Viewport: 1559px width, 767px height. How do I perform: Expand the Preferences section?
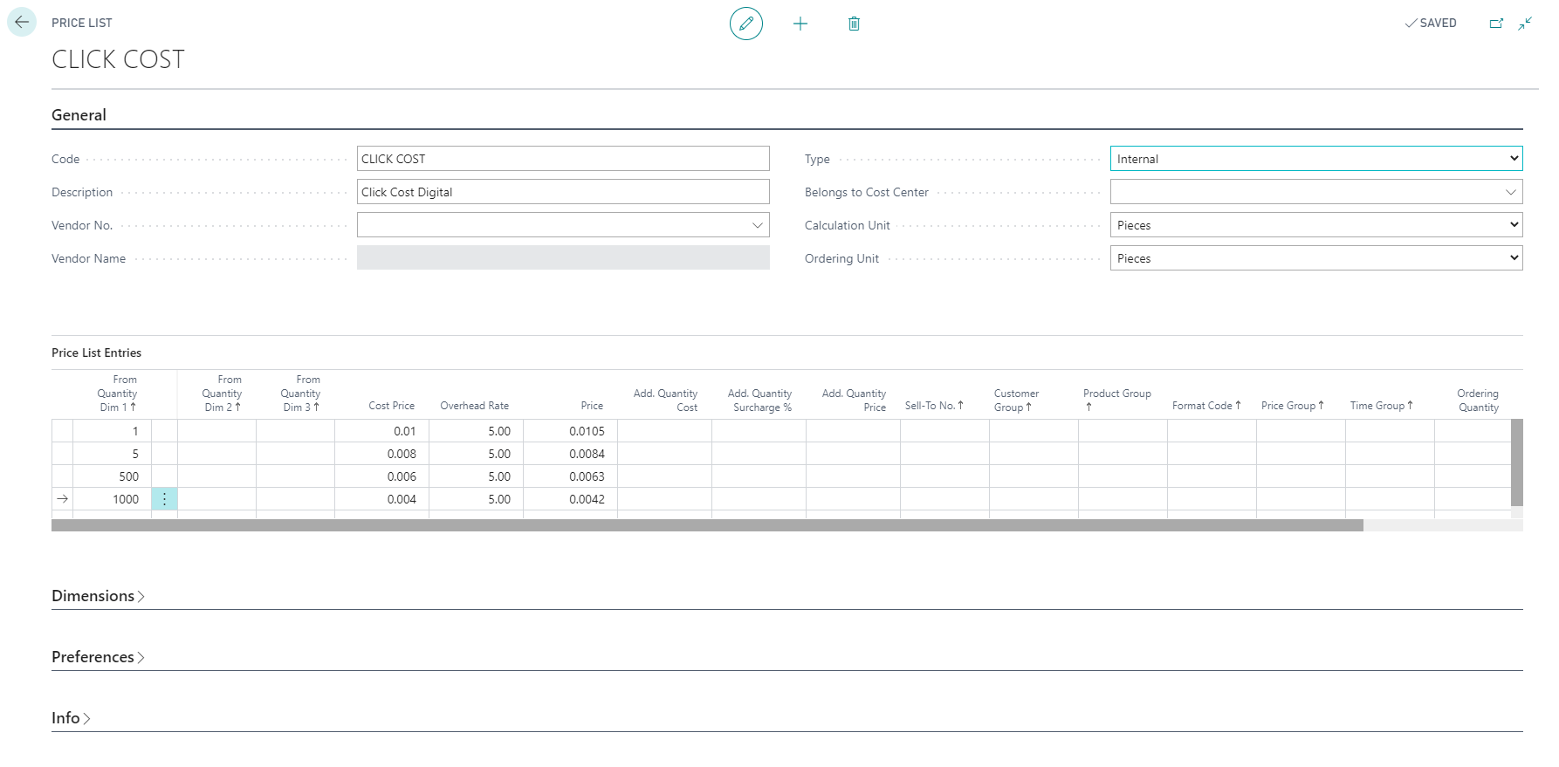(x=98, y=657)
